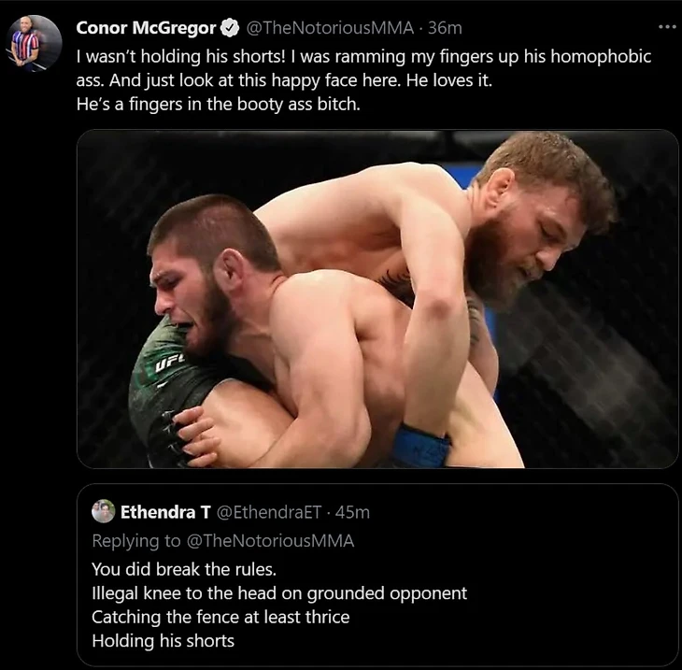Click the 'Holding his shorts' line in the quote
The width and height of the screenshot is (682, 670).
tap(163, 641)
